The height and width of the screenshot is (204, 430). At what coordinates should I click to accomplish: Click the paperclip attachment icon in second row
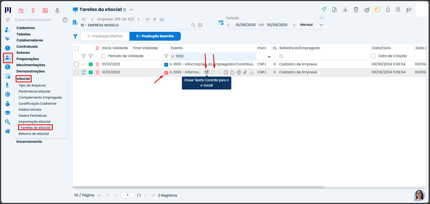pos(245,72)
